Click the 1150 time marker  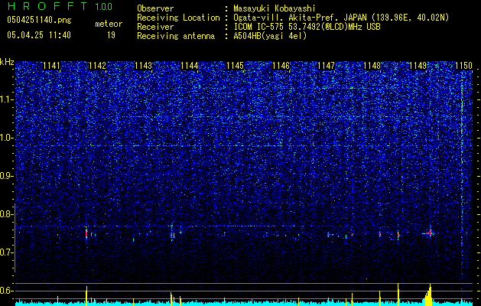click(463, 66)
